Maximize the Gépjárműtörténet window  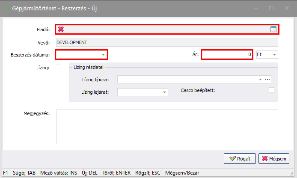271,8
